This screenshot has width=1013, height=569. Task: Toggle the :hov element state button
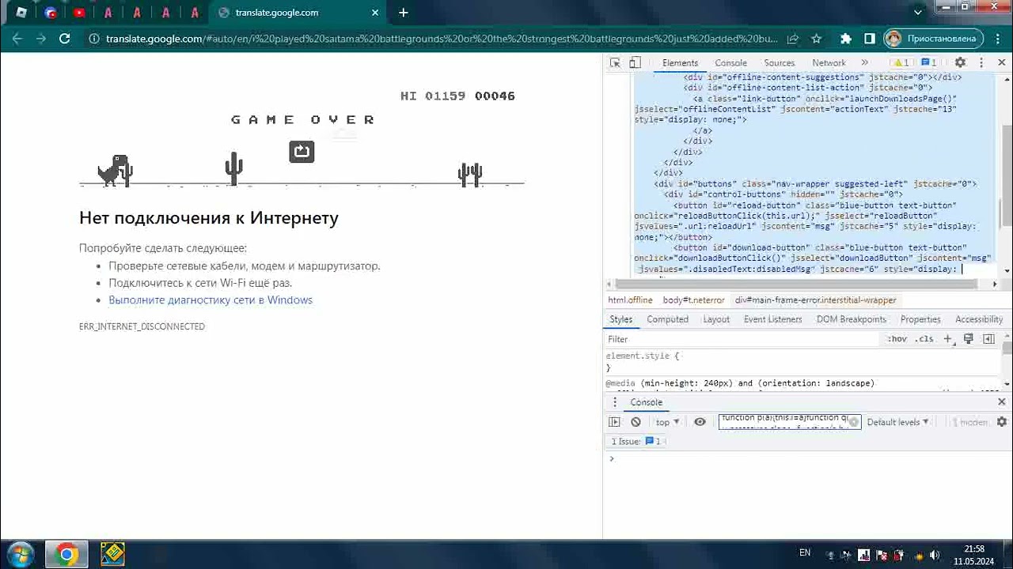[x=897, y=339]
